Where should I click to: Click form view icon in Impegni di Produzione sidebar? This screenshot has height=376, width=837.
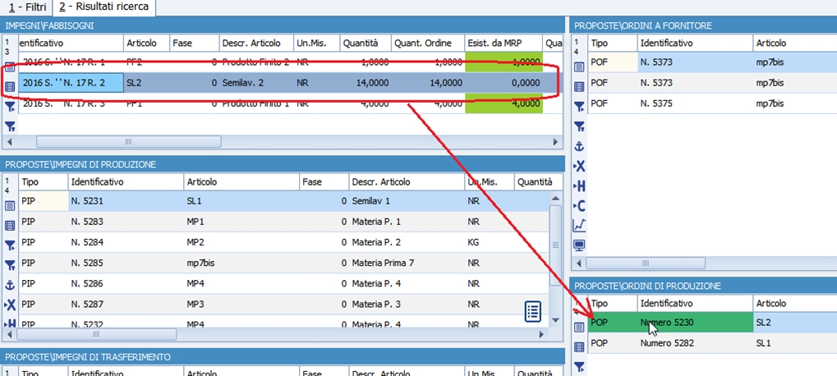point(10,206)
